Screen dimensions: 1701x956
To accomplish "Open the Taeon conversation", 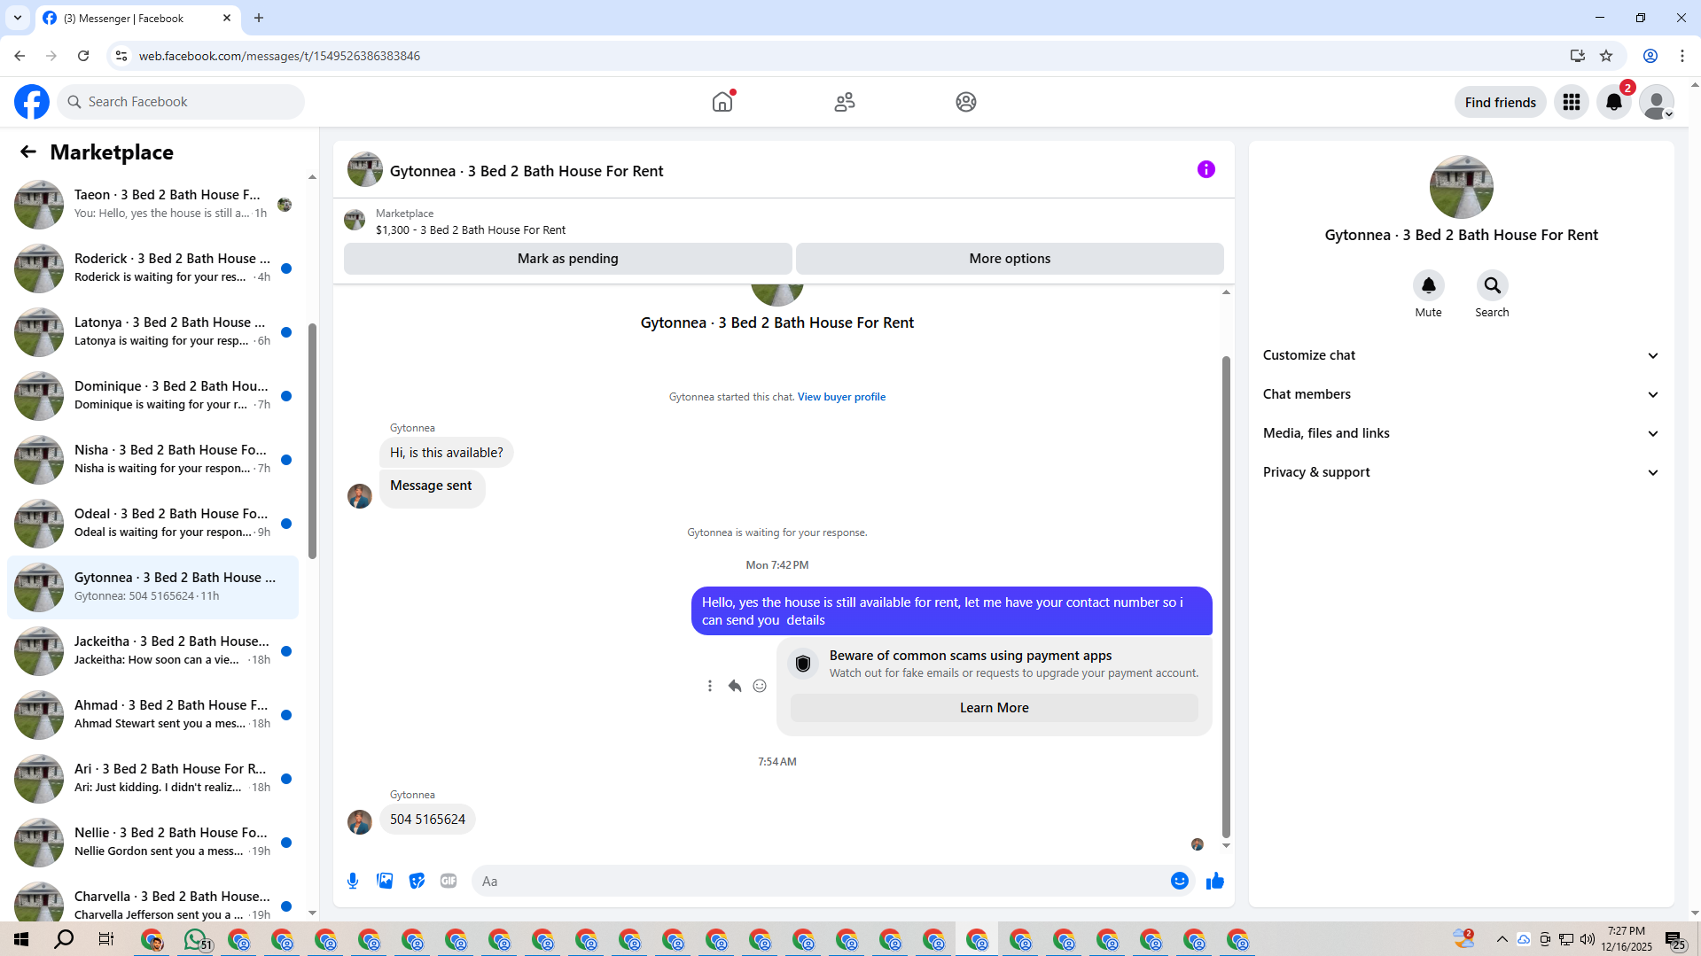I will [153, 205].
